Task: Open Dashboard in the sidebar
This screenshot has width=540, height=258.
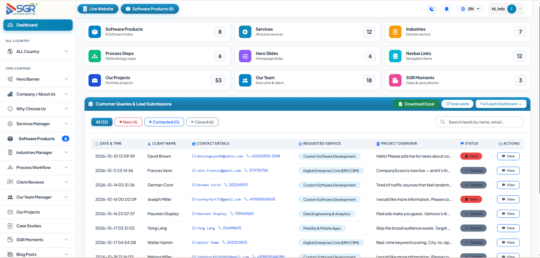Action: pyautogui.click(x=38, y=25)
